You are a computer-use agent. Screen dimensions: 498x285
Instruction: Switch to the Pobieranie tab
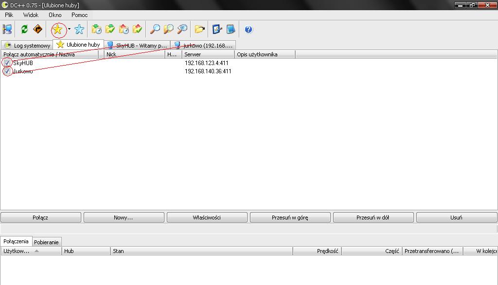pos(47,242)
